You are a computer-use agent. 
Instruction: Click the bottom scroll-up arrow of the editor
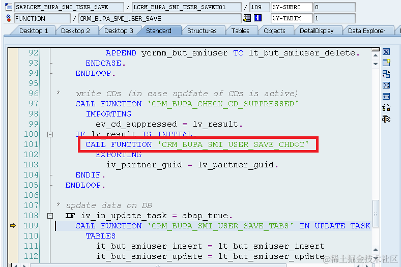(376, 250)
